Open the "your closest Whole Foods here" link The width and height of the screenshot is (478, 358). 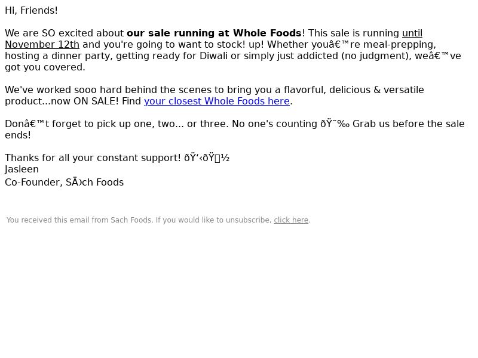coord(217,101)
